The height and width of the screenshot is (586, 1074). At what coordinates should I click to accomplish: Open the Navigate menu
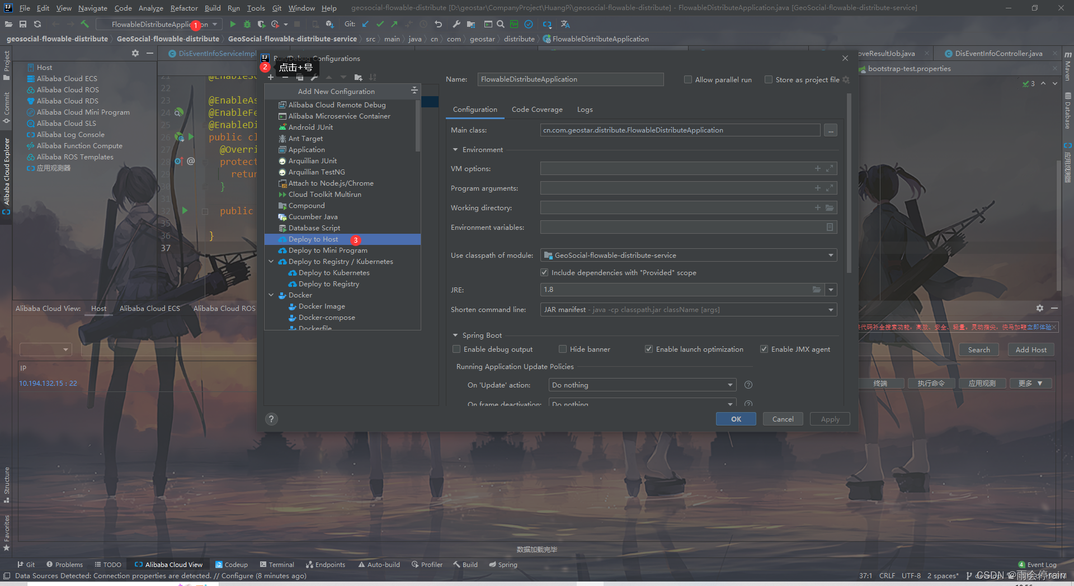tap(92, 8)
